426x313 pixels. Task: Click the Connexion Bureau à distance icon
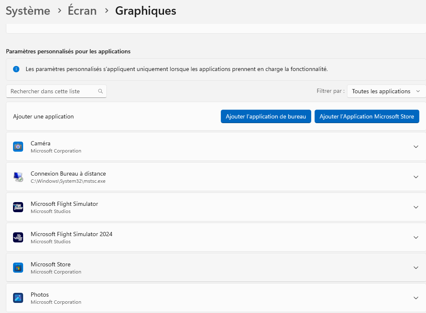(x=18, y=177)
